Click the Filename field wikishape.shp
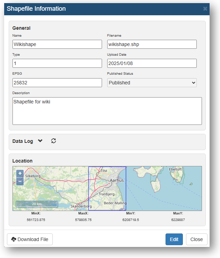Viewport: 220px width, 258px height. pyautogui.click(x=152, y=44)
